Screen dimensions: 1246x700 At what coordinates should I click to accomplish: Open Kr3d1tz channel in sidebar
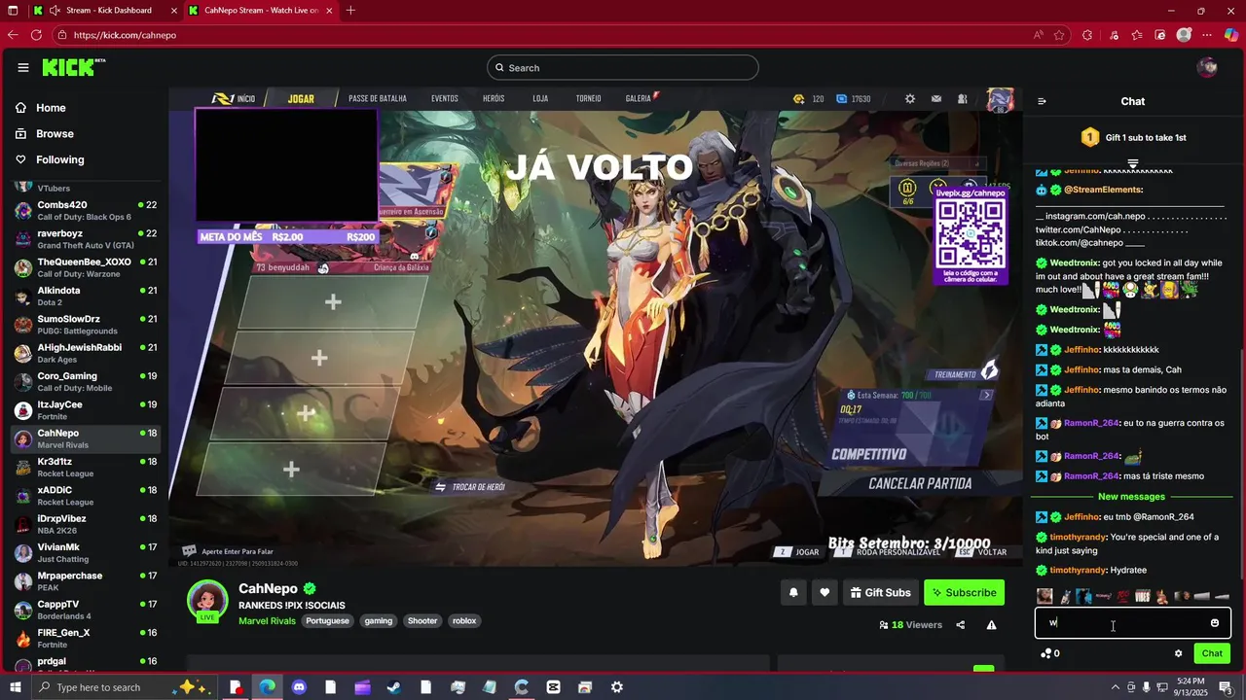(x=84, y=467)
